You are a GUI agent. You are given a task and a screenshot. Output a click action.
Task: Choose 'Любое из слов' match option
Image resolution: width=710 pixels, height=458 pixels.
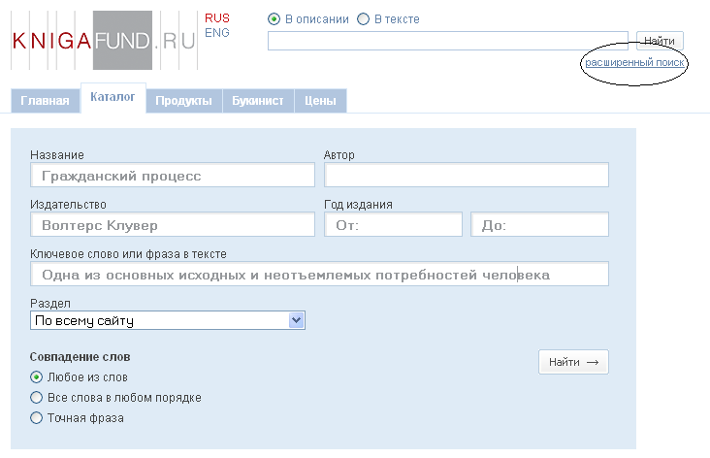pyautogui.click(x=36, y=376)
